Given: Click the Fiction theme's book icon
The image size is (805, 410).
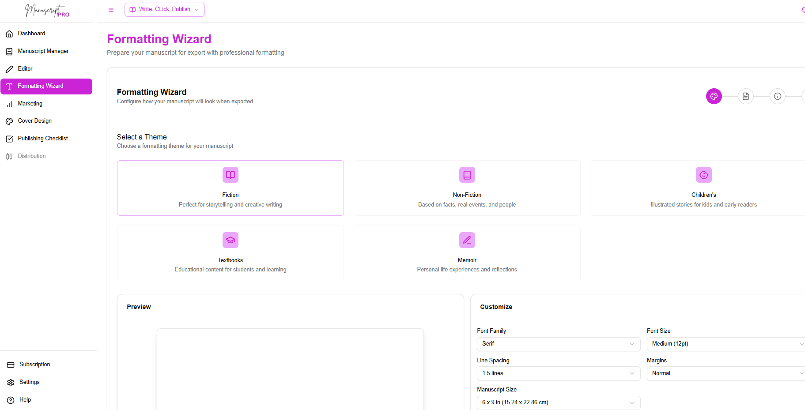Looking at the screenshot, I should tap(230, 175).
